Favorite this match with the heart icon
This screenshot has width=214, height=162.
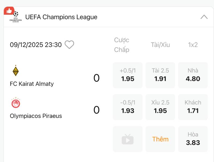(x=69, y=45)
